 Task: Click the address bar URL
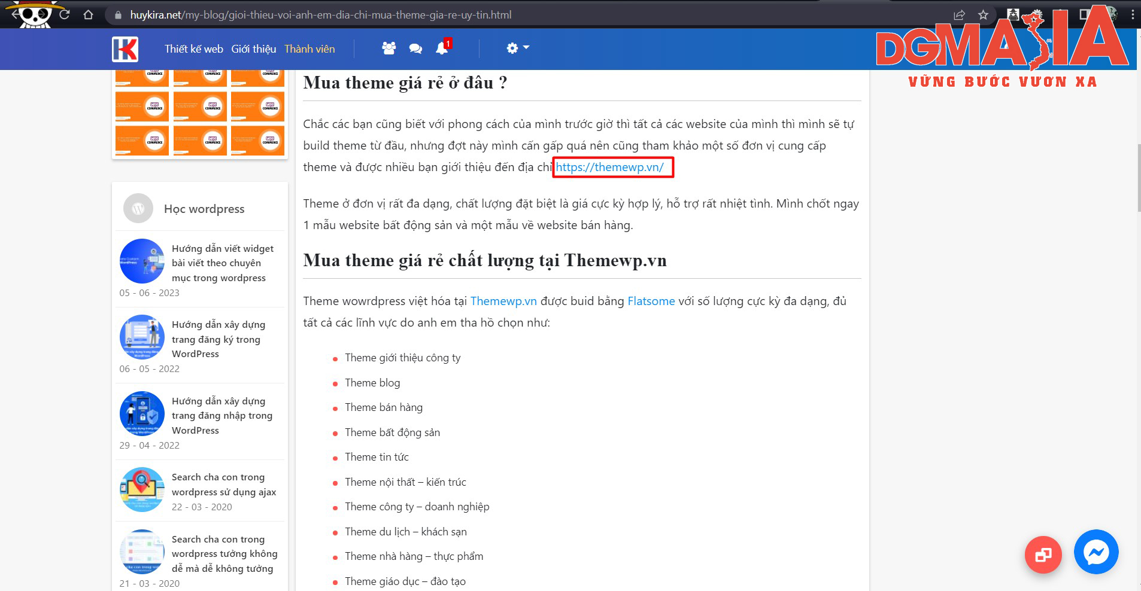pyautogui.click(x=321, y=15)
